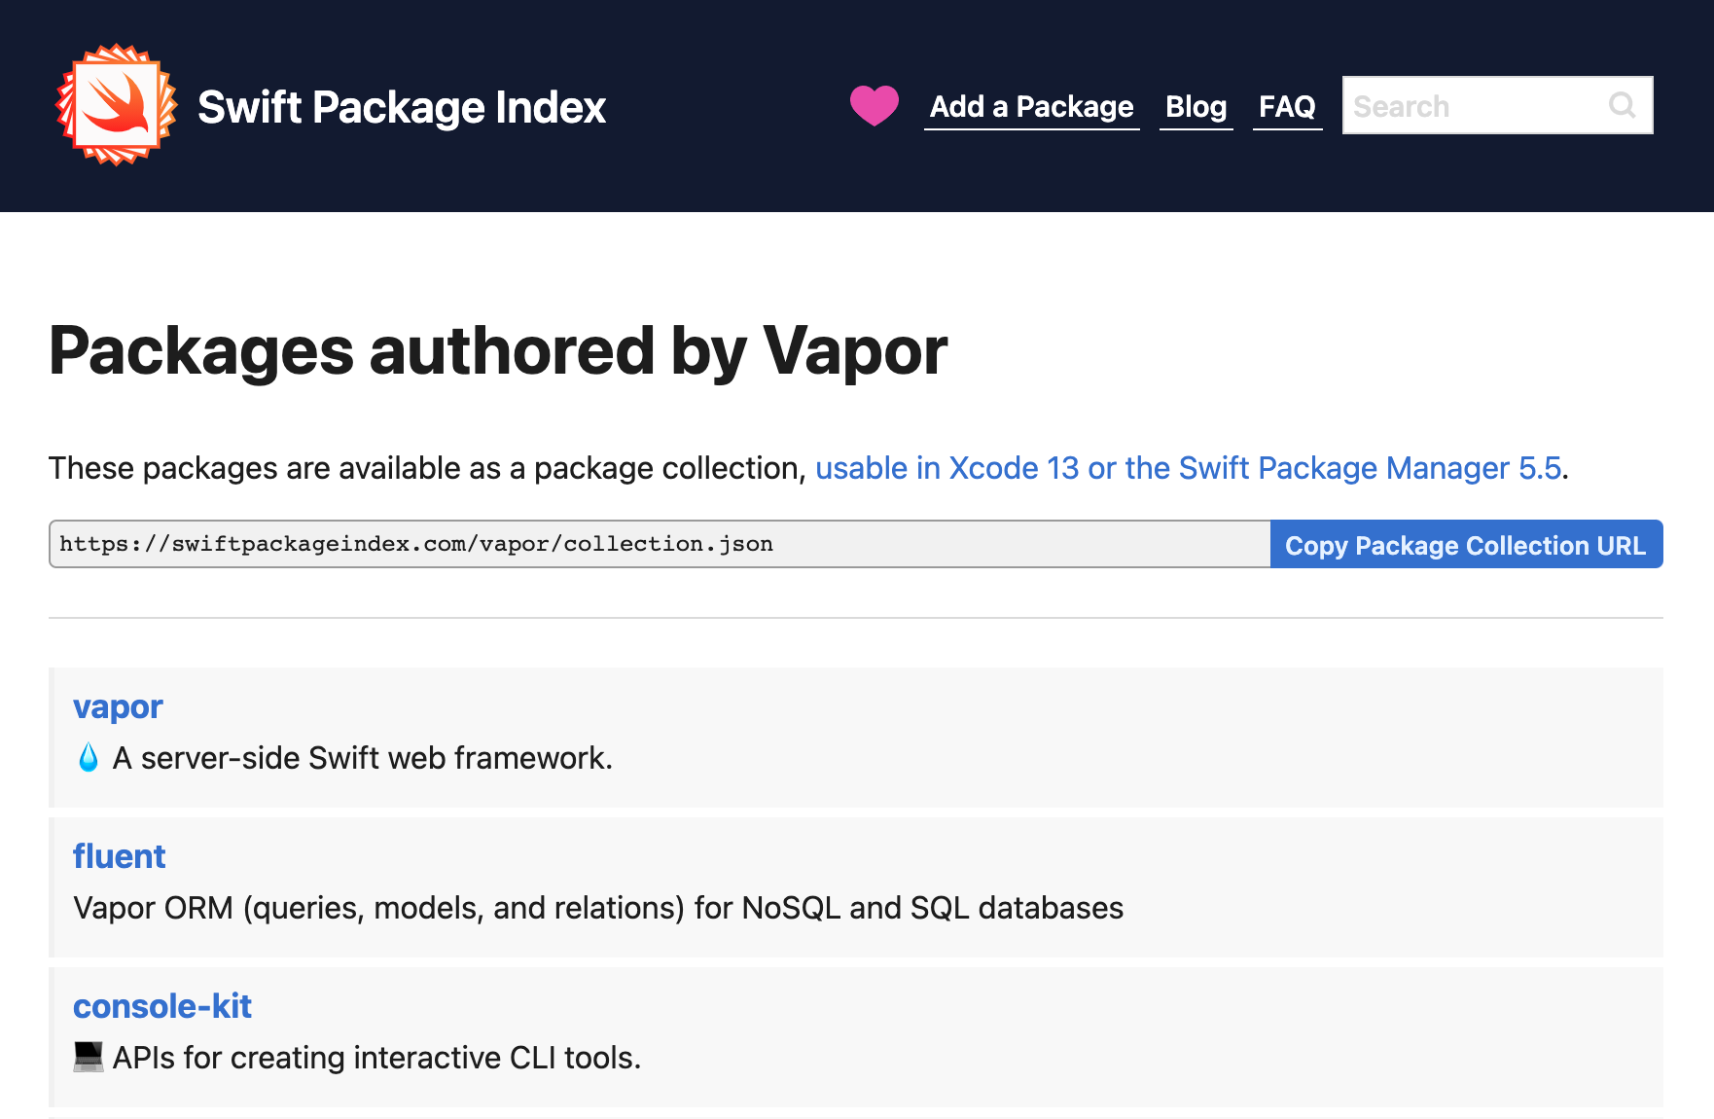Click 'APIs for creating interactive CLI tools.' text
Image resolution: width=1714 pixels, height=1119 pixels.
(376, 1058)
